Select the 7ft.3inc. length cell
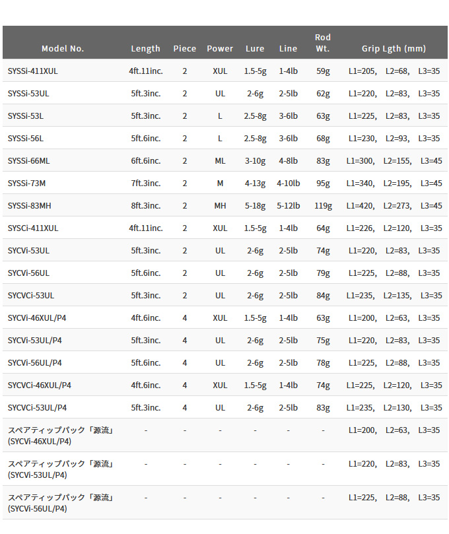This screenshot has width=449, height=534. [146, 184]
